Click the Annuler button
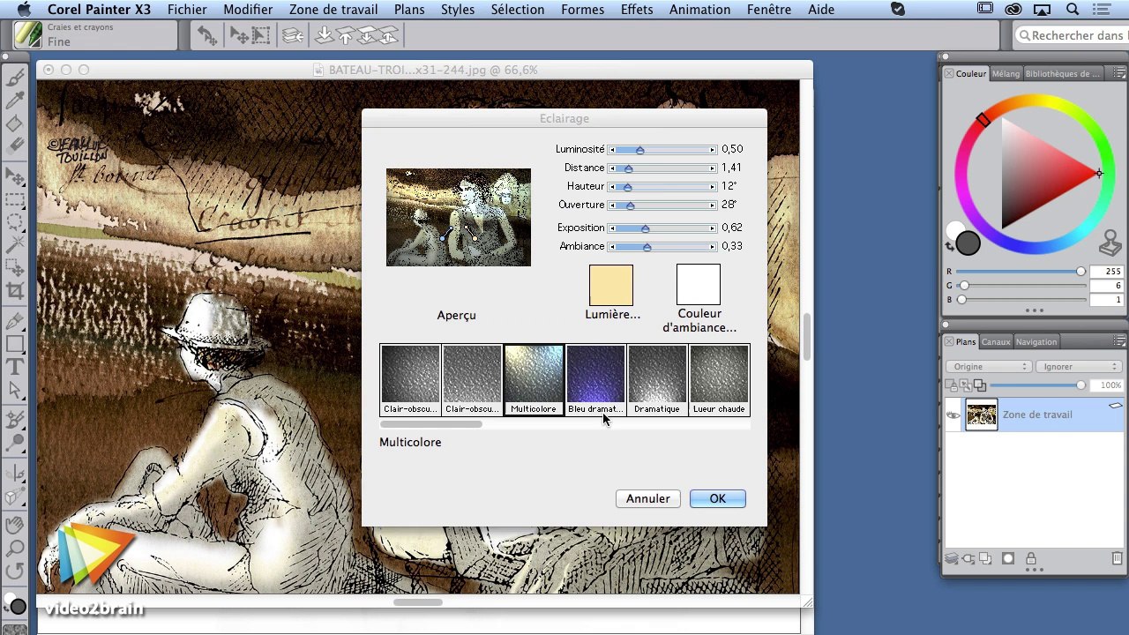The image size is (1129, 635). pos(647,499)
